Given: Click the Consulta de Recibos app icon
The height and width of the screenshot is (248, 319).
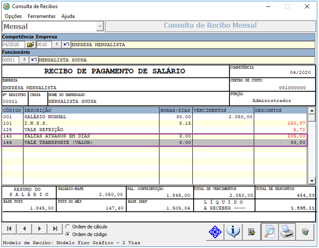Looking at the screenshot, I should pyautogui.click(x=6, y=6).
